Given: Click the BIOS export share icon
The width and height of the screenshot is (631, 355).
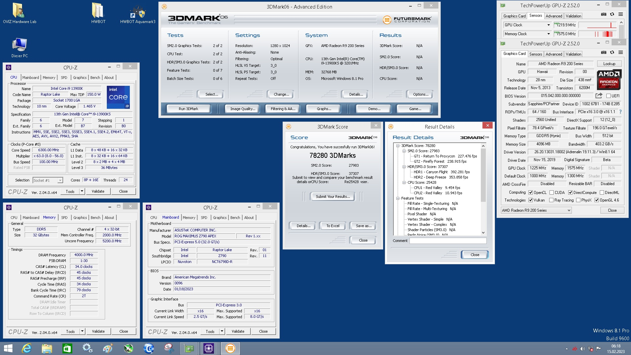Looking at the screenshot, I should (599, 96).
